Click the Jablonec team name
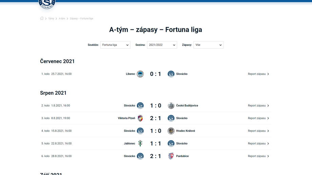 (130, 144)
